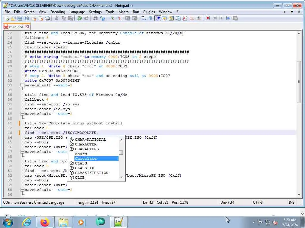Click the Close document toolbar icon
The height and width of the screenshot is (228, 305).
[34, 18]
